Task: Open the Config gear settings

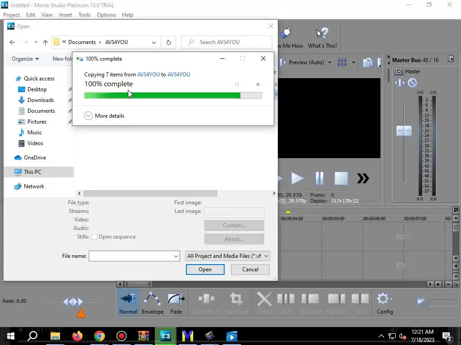Action: tap(384, 304)
